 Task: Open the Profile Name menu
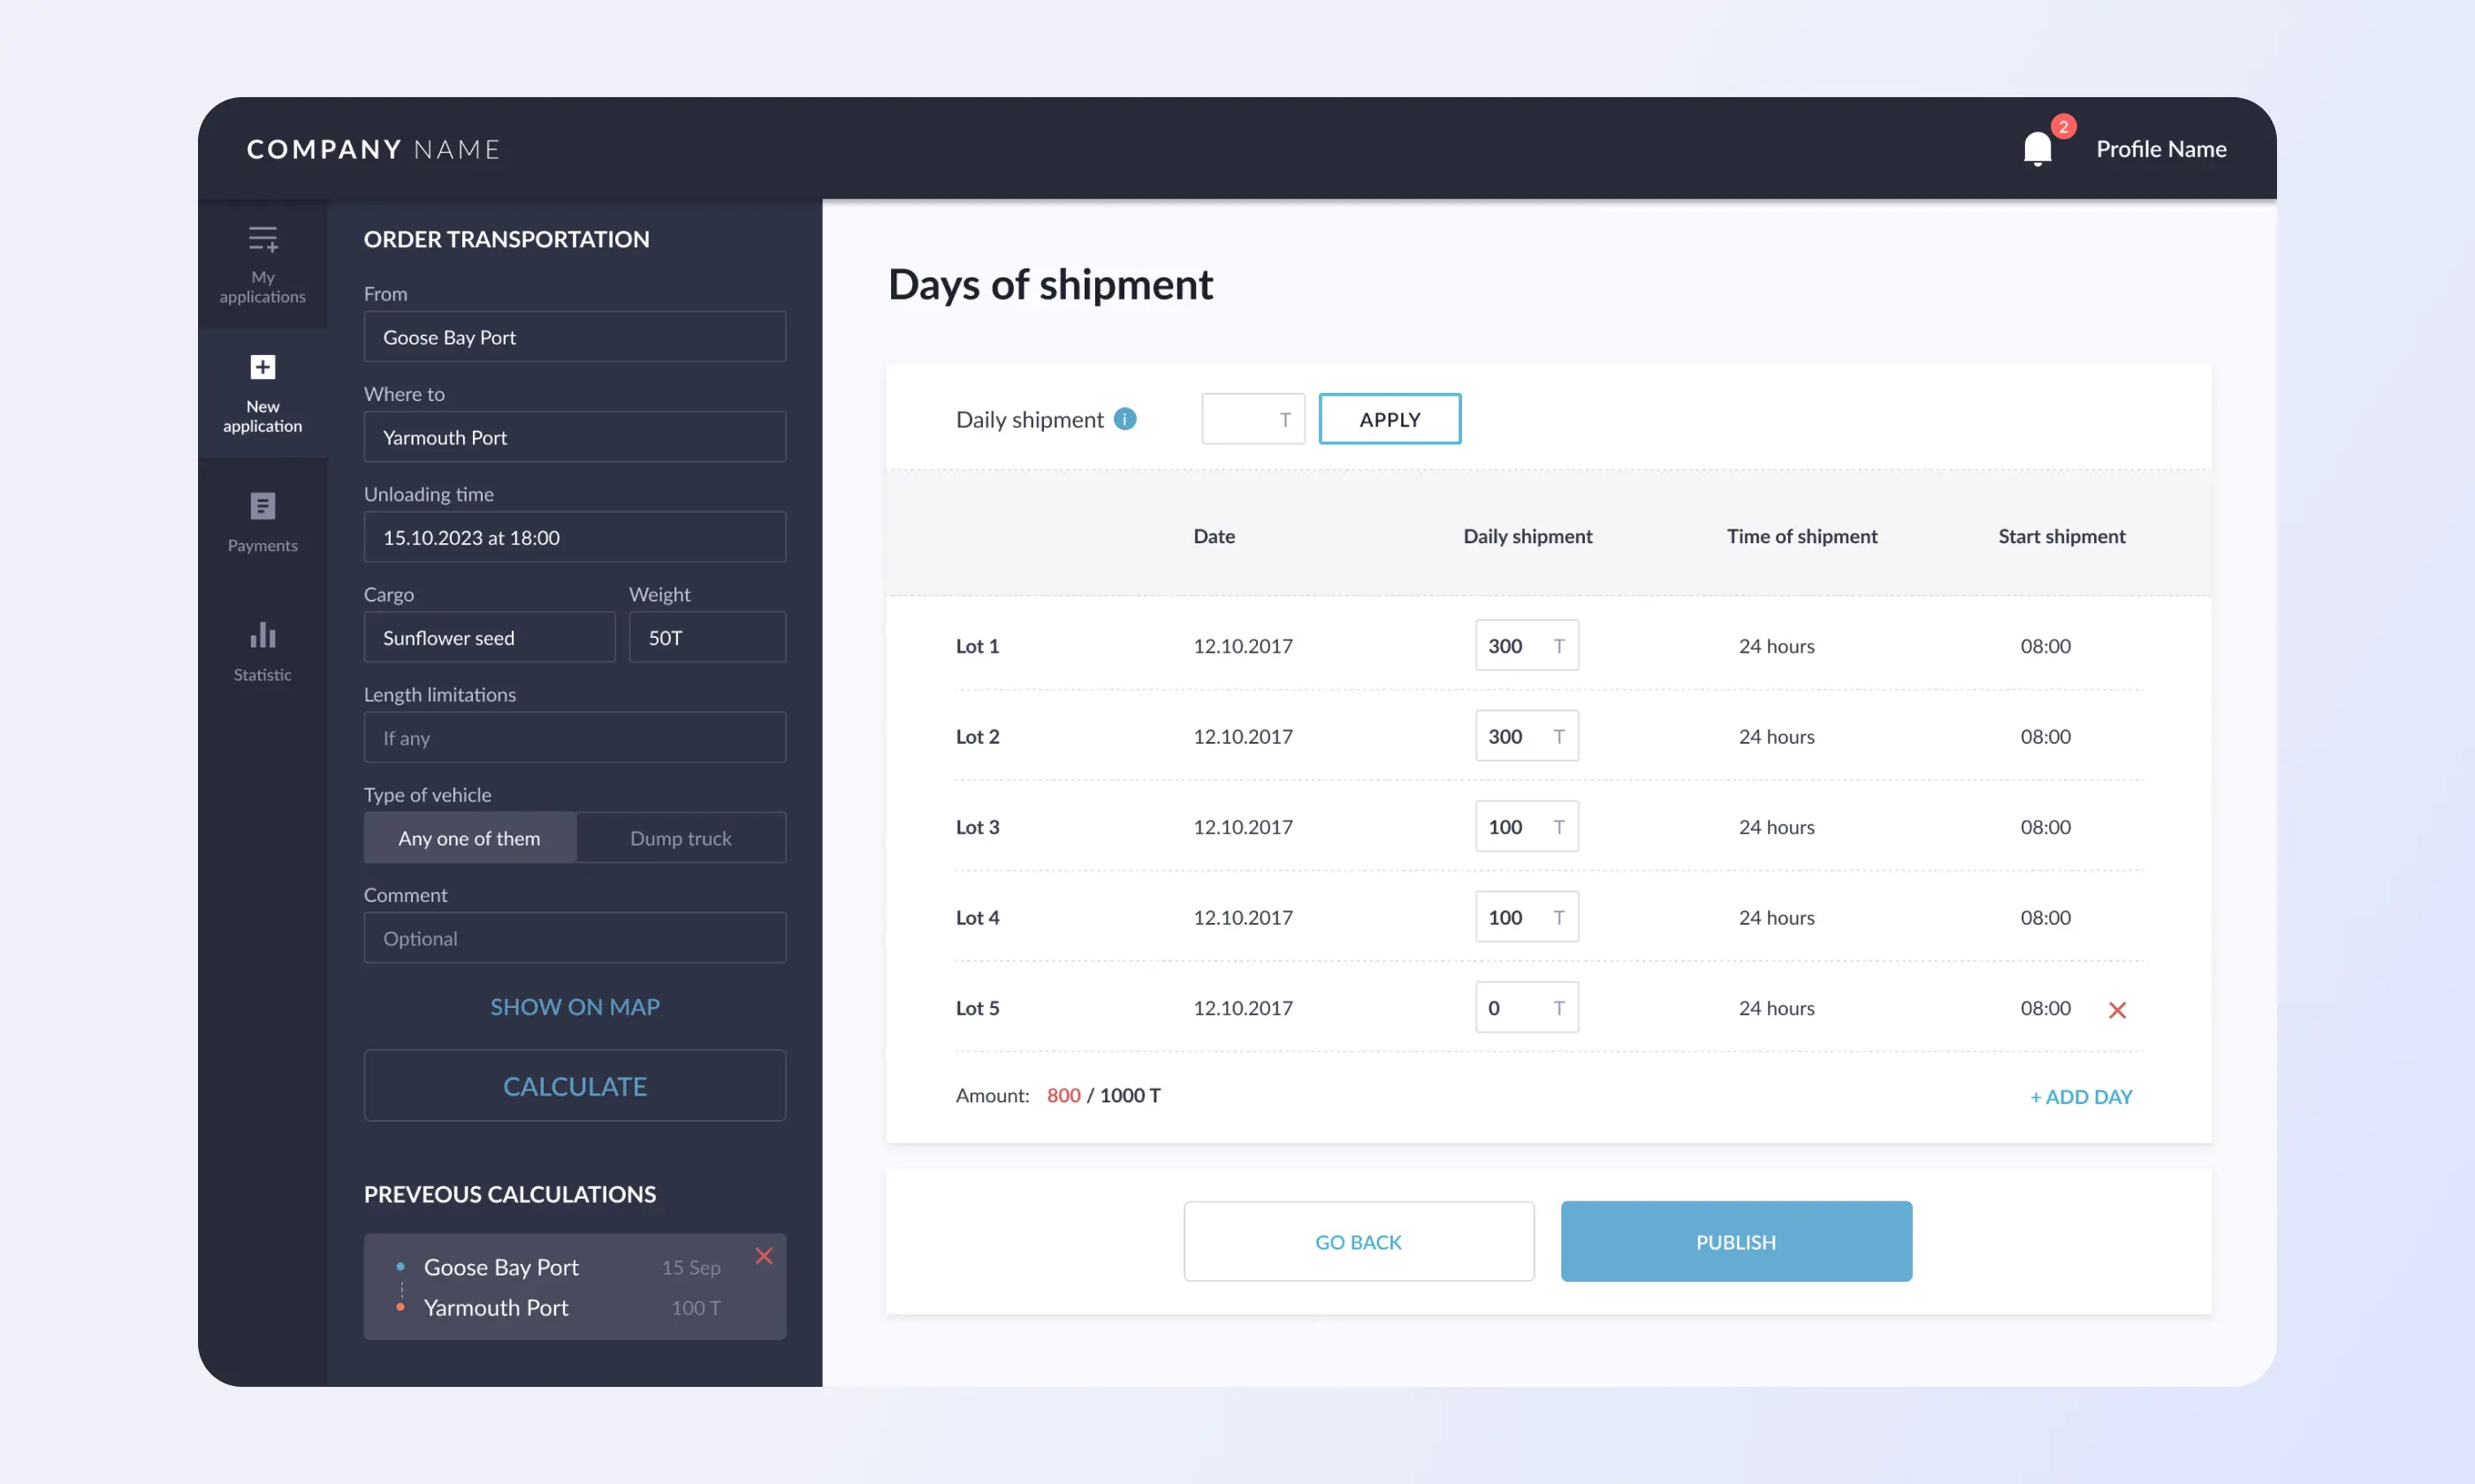(x=2161, y=149)
